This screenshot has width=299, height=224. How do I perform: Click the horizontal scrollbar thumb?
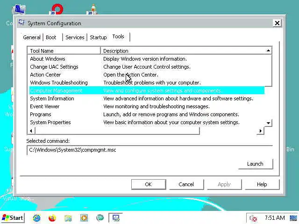pyautogui.click(x=117, y=131)
